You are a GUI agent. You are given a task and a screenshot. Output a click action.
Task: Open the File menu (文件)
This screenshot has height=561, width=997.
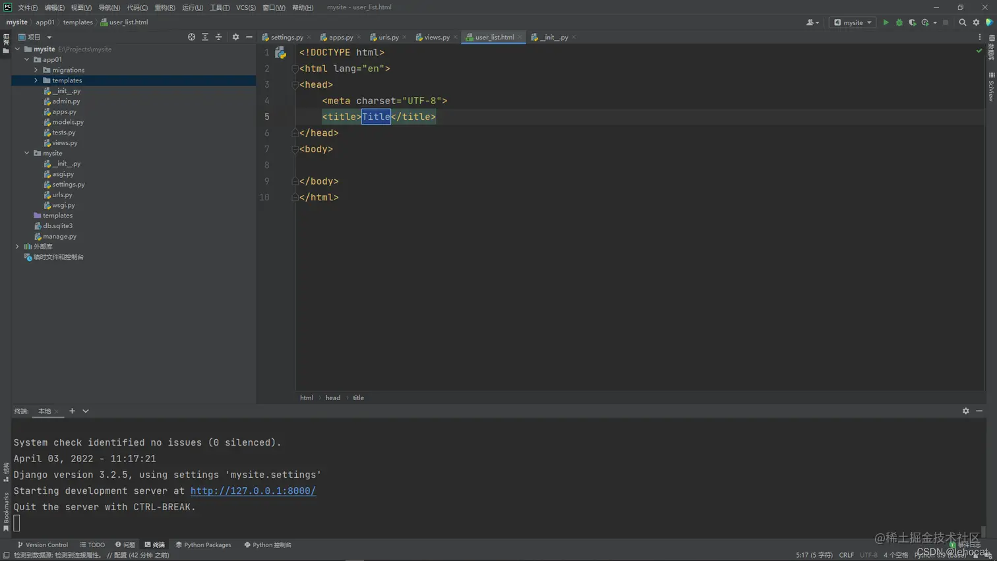(28, 7)
